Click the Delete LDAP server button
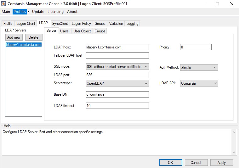The height and width of the screenshot is (168, 239). click(x=33, y=37)
